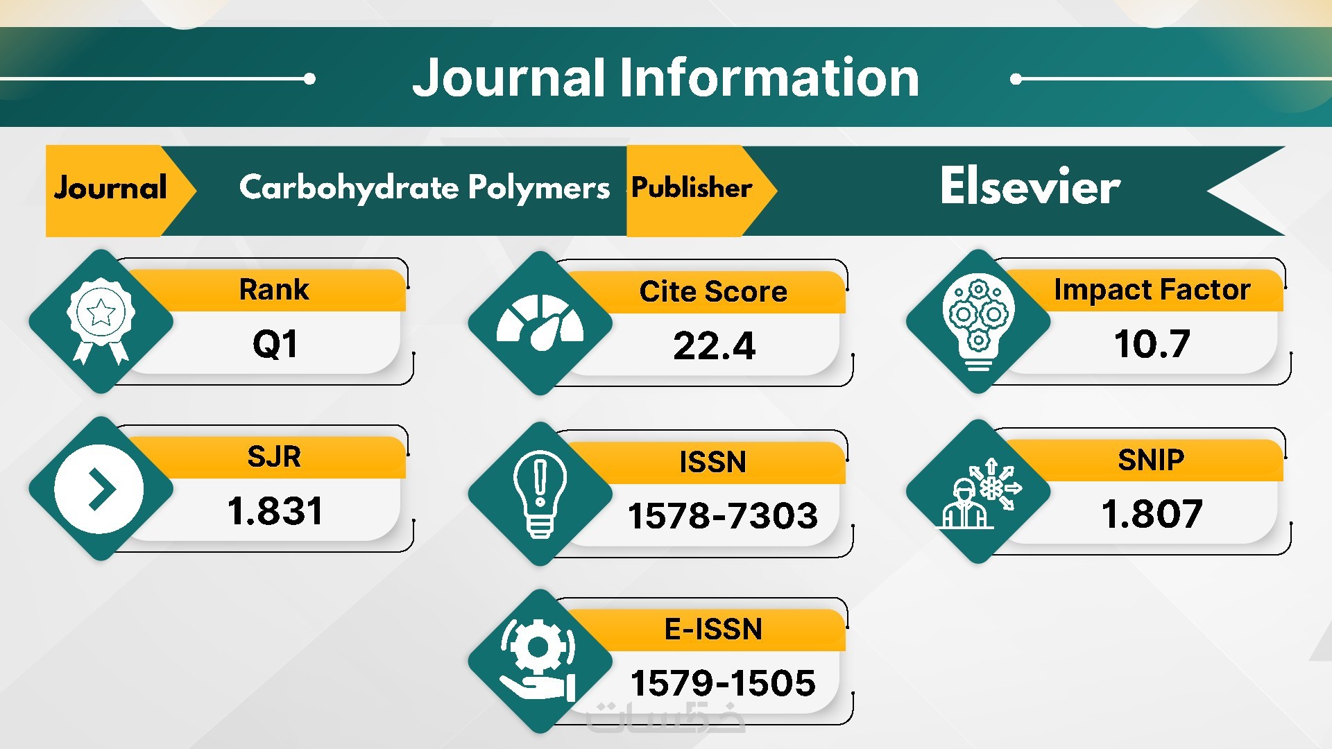Viewport: 1332px width, 749px height.
Task: Click the gear-brain lightbulb Impact Factor icon
Action: point(978,321)
